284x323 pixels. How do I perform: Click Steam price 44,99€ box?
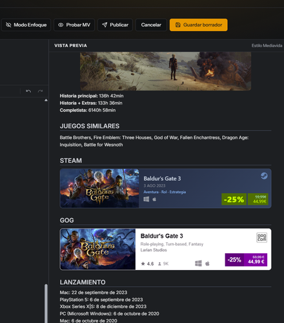pyautogui.click(x=258, y=199)
